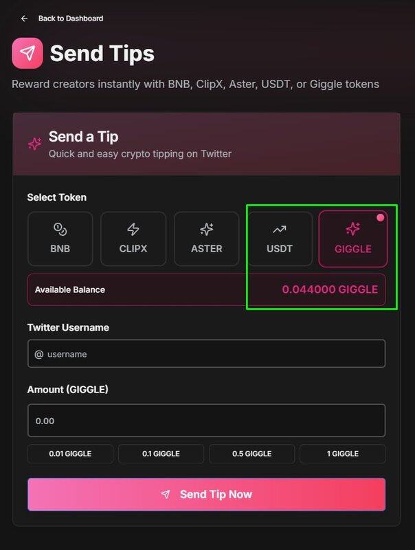The width and height of the screenshot is (415, 550).
Task: Go back to Dashboard
Action: (x=70, y=19)
